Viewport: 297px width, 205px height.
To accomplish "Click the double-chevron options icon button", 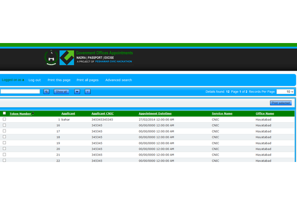I will 87,91.
